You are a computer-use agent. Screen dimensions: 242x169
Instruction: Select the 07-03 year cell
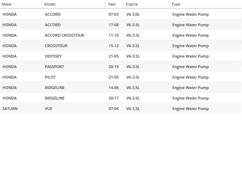pyautogui.click(x=114, y=14)
